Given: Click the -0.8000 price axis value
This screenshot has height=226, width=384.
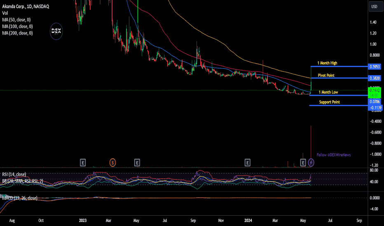Looking at the screenshot, I should [375, 143].
